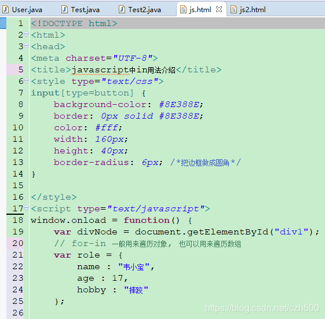Image resolution: width=325 pixels, height=319 pixels.
Task: Close the js.html tab
Action: click(219, 9)
